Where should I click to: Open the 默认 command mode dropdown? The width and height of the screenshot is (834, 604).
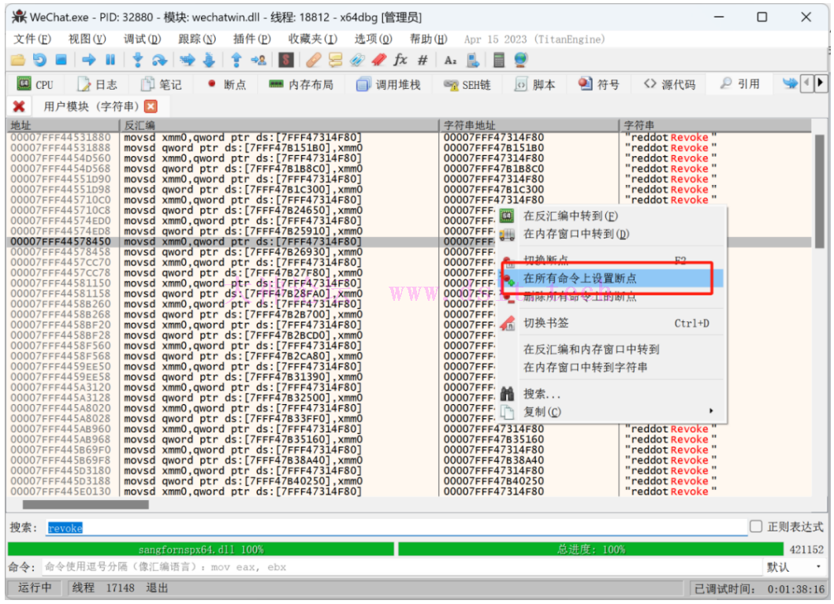point(795,567)
